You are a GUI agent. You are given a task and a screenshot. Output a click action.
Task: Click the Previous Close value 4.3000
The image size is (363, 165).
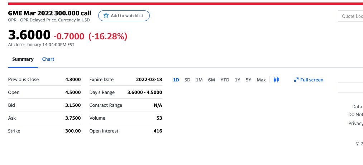(73, 80)
